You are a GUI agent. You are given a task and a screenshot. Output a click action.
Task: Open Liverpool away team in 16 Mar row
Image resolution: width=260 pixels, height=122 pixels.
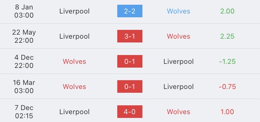(179, 87)
